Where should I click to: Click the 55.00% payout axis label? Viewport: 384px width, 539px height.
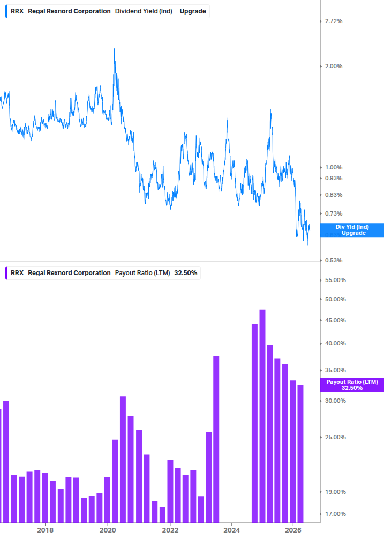point(335,280)
